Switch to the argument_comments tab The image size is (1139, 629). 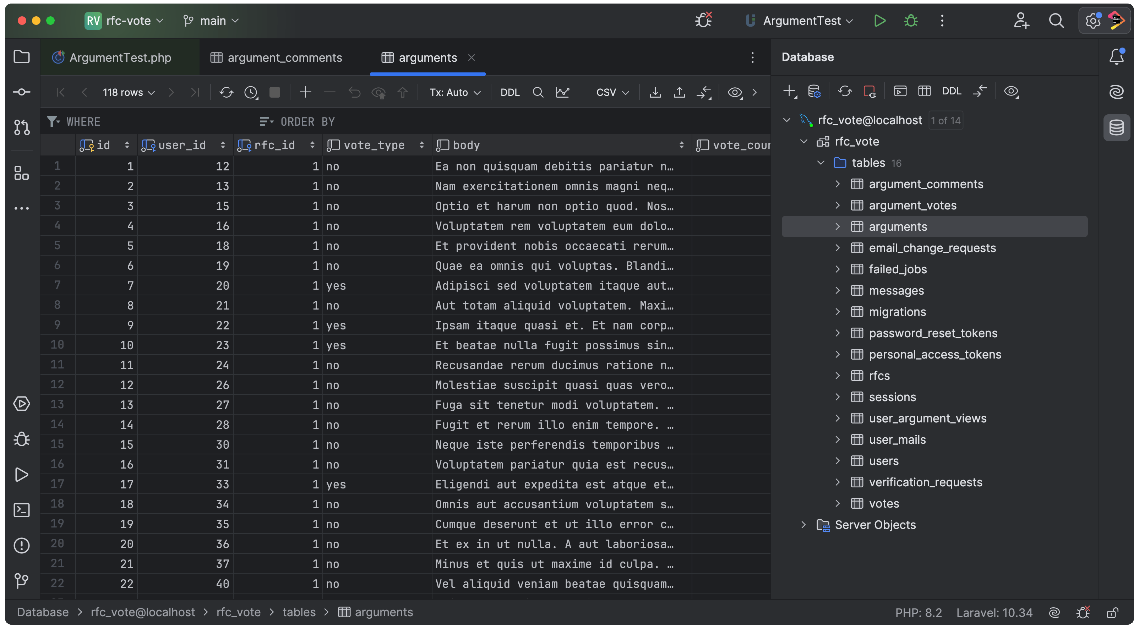point(284,58)
